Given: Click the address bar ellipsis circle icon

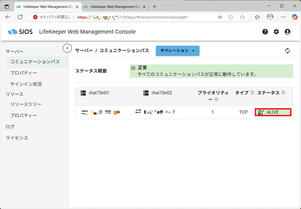Looking at the screenshot, I should coord(231,17).
